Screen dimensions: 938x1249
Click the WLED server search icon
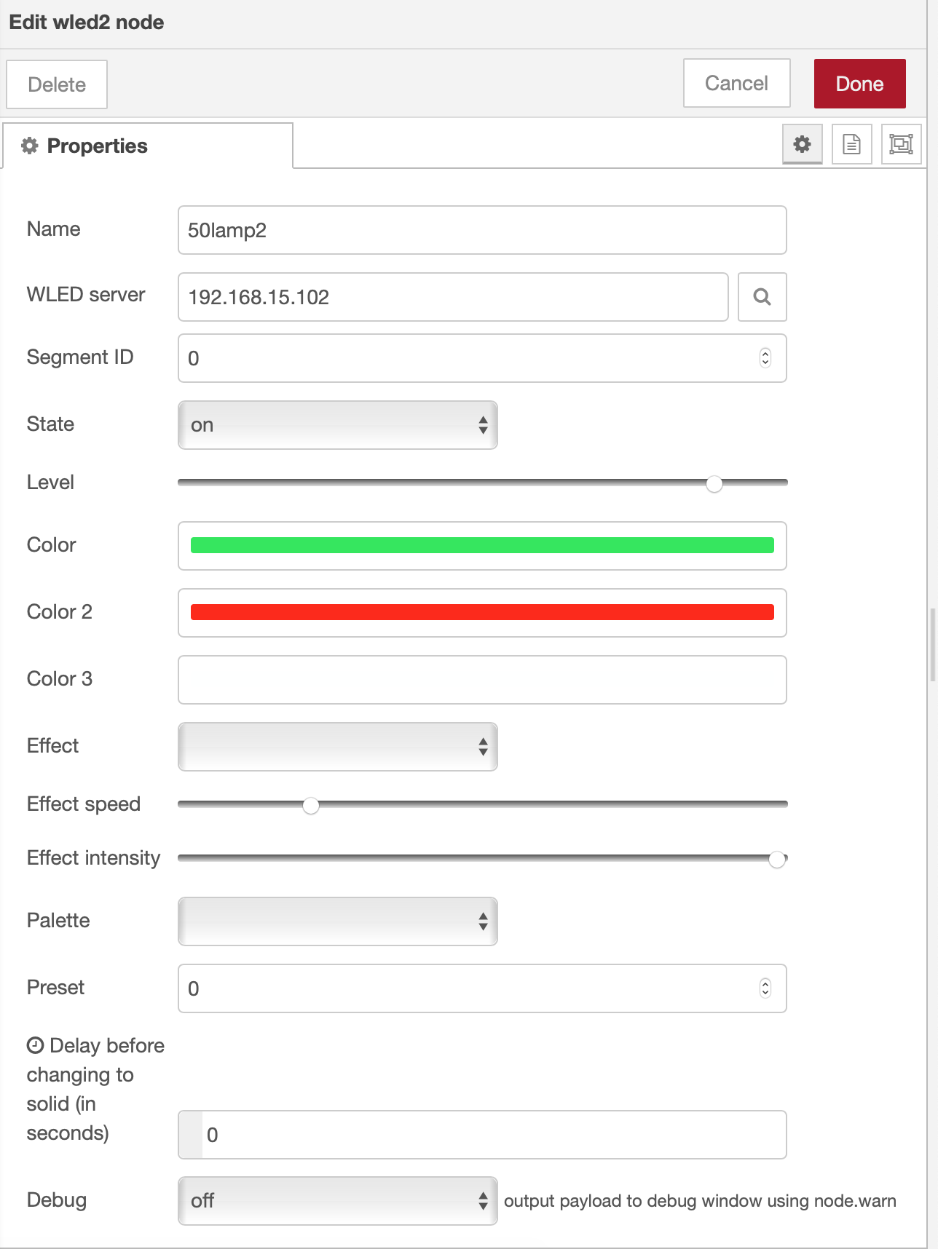click(x=762, y=297)
